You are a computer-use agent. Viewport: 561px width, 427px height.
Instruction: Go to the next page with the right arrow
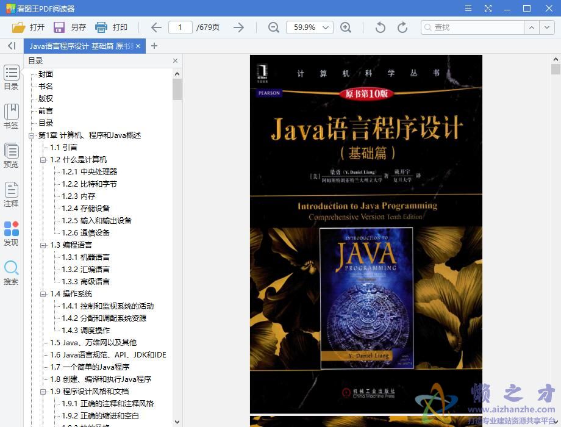click(238, 27)
